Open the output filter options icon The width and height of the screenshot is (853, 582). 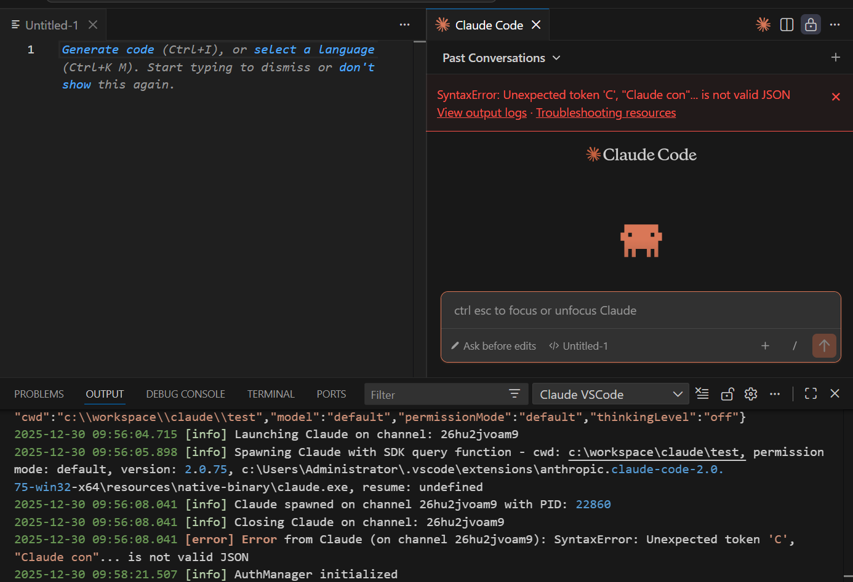[515, 393]
